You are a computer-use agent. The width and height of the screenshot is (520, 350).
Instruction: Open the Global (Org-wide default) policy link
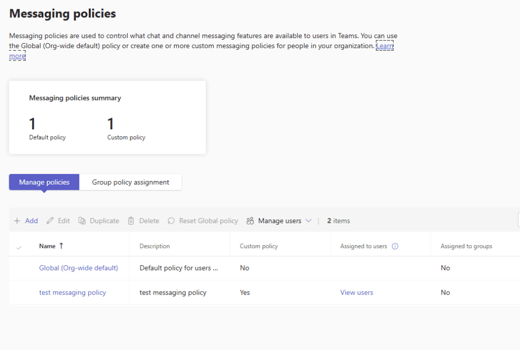[x=78, y=268]
